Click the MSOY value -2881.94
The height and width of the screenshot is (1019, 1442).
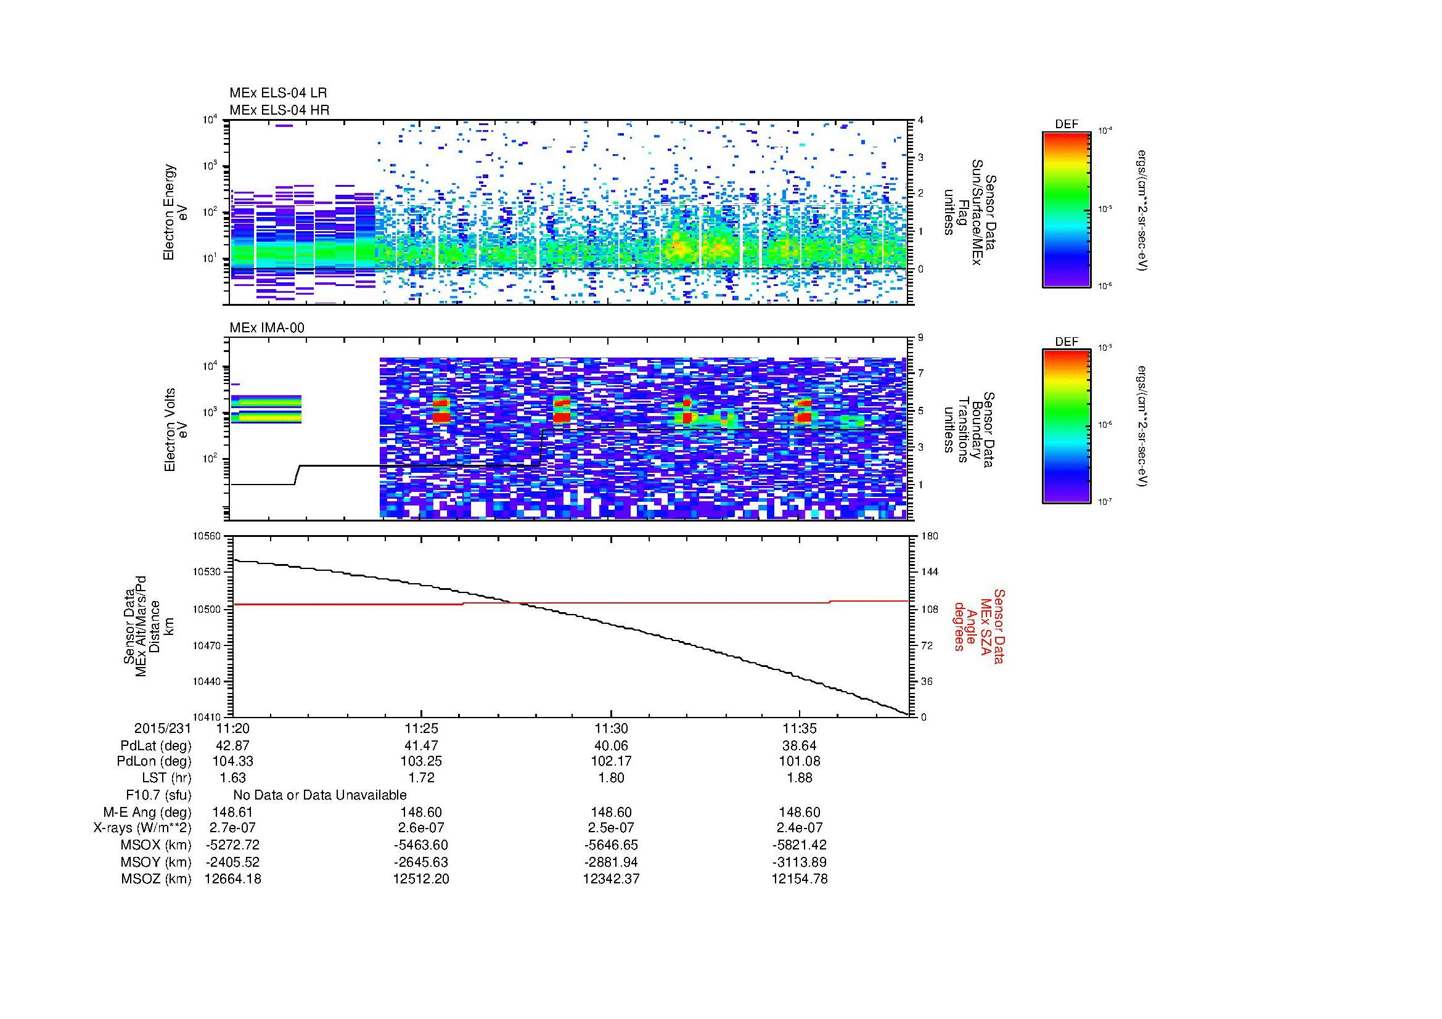coord(611,862)
